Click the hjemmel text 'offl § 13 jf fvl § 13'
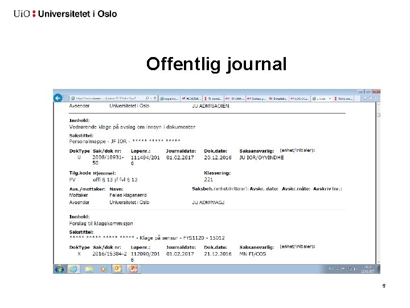This screenshot has width=410, height=308. click(x=115, y=180)
